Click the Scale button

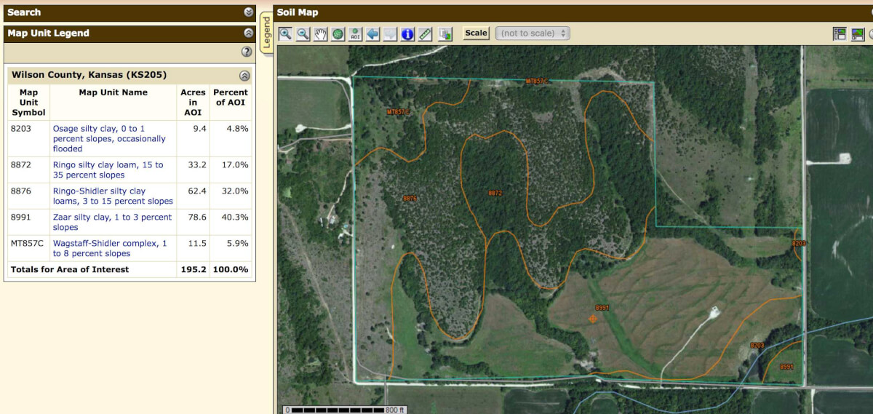(476, 33)
